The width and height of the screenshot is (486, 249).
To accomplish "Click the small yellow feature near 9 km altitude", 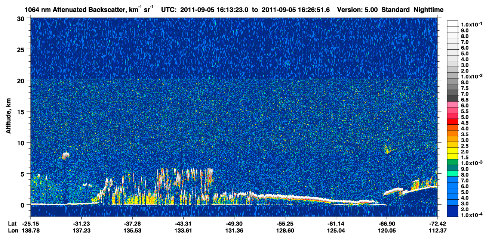I will coord(387,149).
